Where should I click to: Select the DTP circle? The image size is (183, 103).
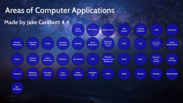tap(93, 59)
